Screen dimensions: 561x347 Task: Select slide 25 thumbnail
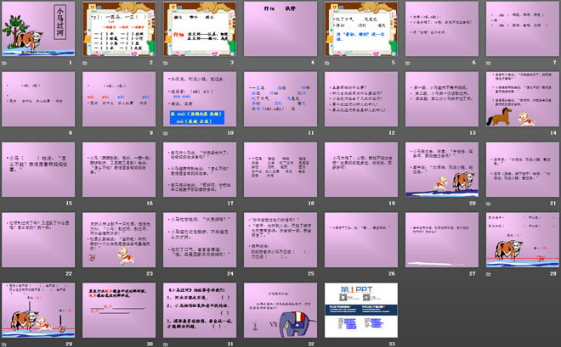[x=280, y=240]
